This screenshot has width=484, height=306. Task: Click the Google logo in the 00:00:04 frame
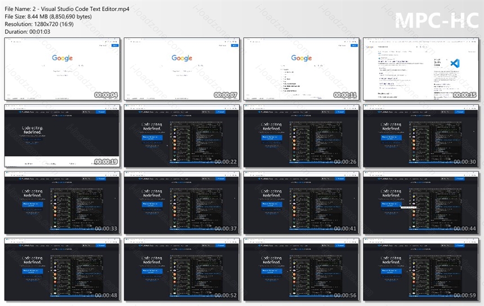pos(62,58)
